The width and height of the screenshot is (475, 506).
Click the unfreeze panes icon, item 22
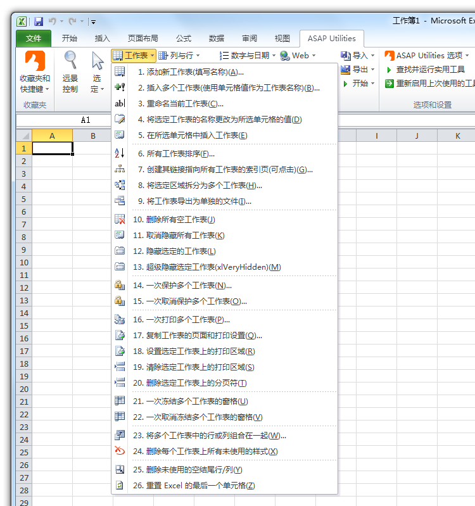pyautogui.click(x=120, y=417)
